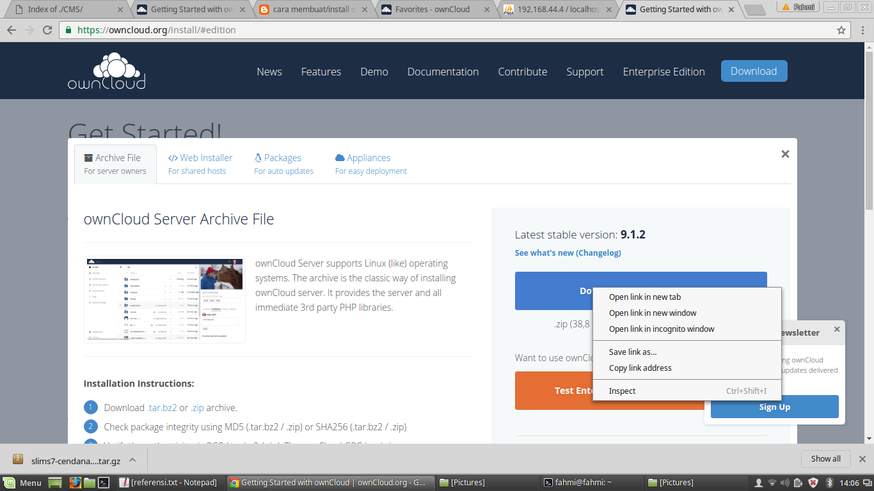
Task: Choose Copy link address
Action: (687, 368)
